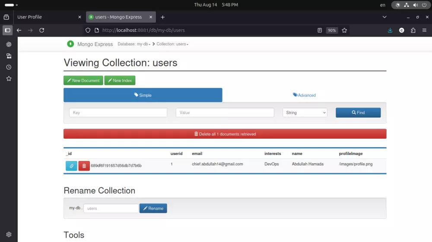Click Delete all 1 documents retrieved
The image size is (432, 242).
coord(225,134)
